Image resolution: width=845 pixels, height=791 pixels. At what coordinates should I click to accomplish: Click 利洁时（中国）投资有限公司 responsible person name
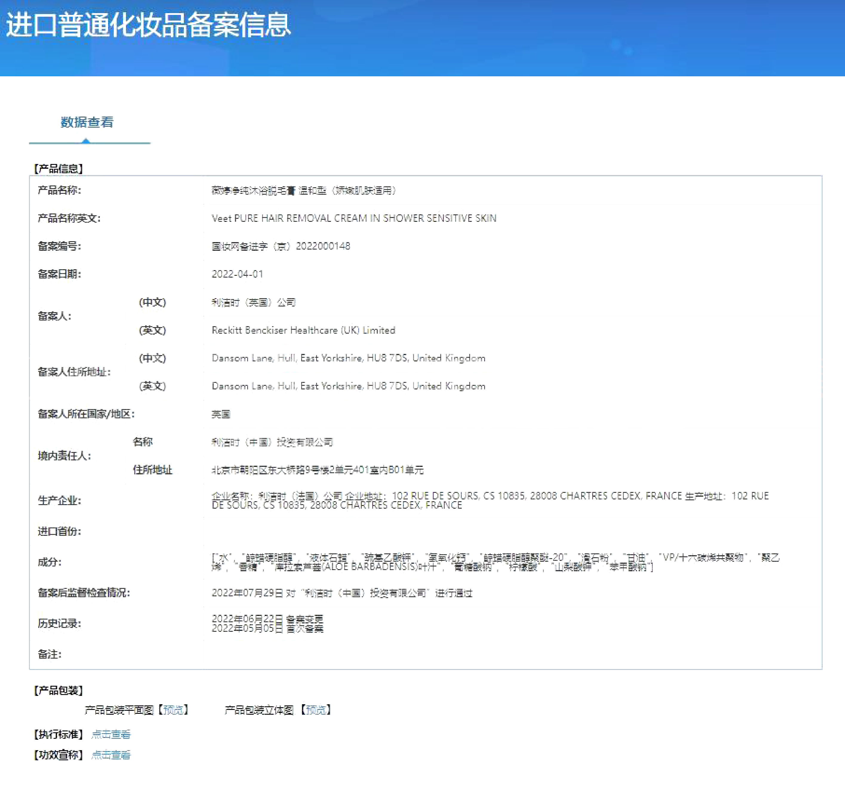[x=272, y=442]
